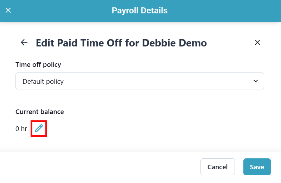Click the black X beside the heading
281x183 pixels.
click(x=257, y=43)
